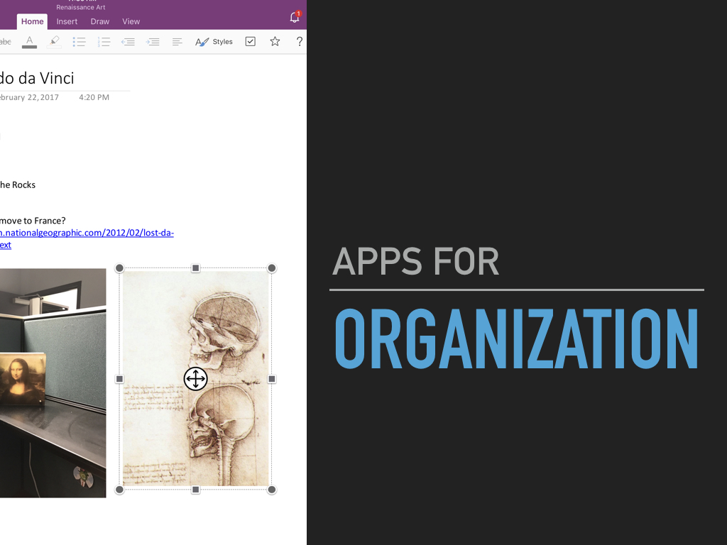Click the Renaissance Art notebook title
Viewport: 727px width, 545px height.
pyautogui.click(x=81, y=7)
